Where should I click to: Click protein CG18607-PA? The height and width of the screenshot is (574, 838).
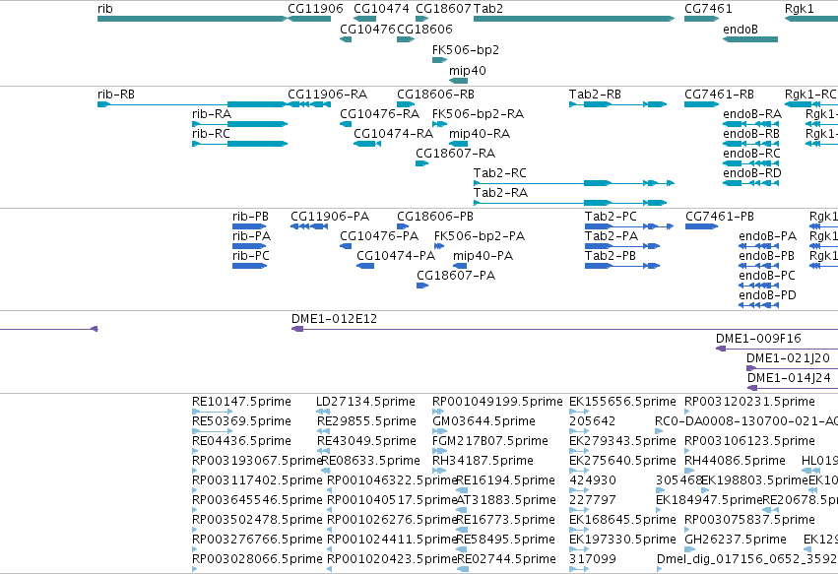tap(422, 286)
